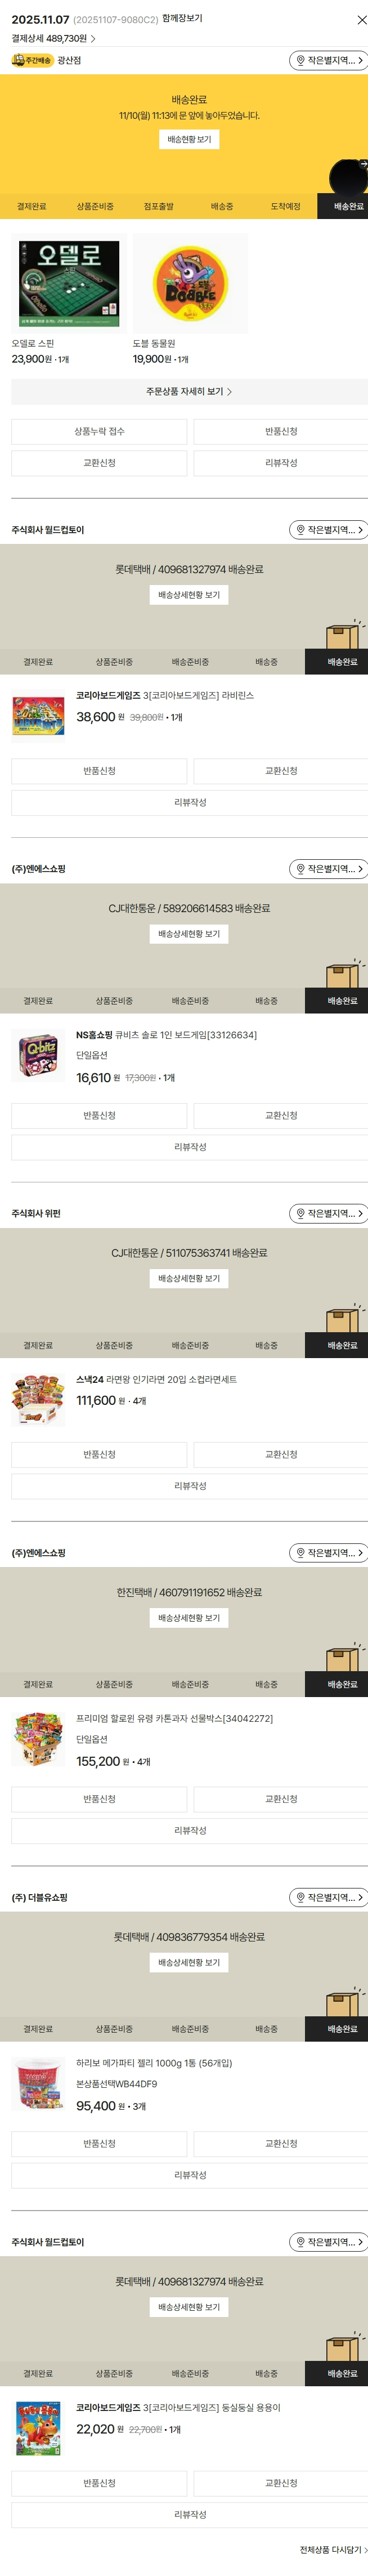Click the delivery box icon in 주식회사 위펀 section
This screenshot has height=2576, width=368.
point(342,1318)
